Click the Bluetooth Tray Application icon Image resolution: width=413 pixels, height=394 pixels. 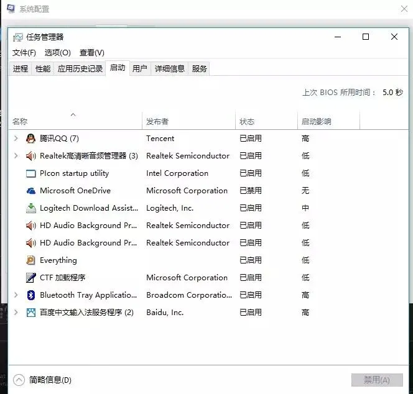(x=31, y=295)
